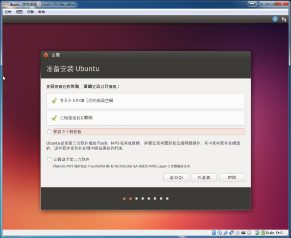The image size is (291, 238).
Task: Open the 设备 menu
Action: click(30, 12)
